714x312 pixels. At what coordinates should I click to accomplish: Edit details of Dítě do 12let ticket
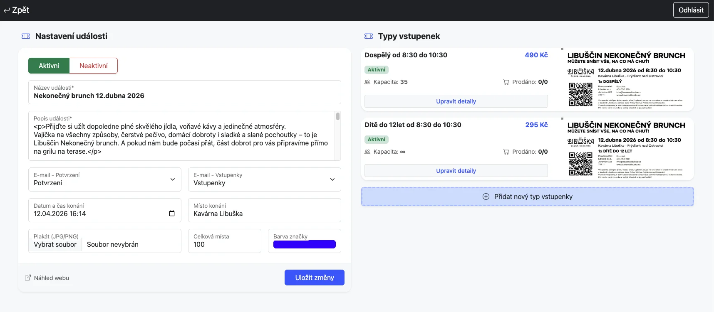point(456,171)
